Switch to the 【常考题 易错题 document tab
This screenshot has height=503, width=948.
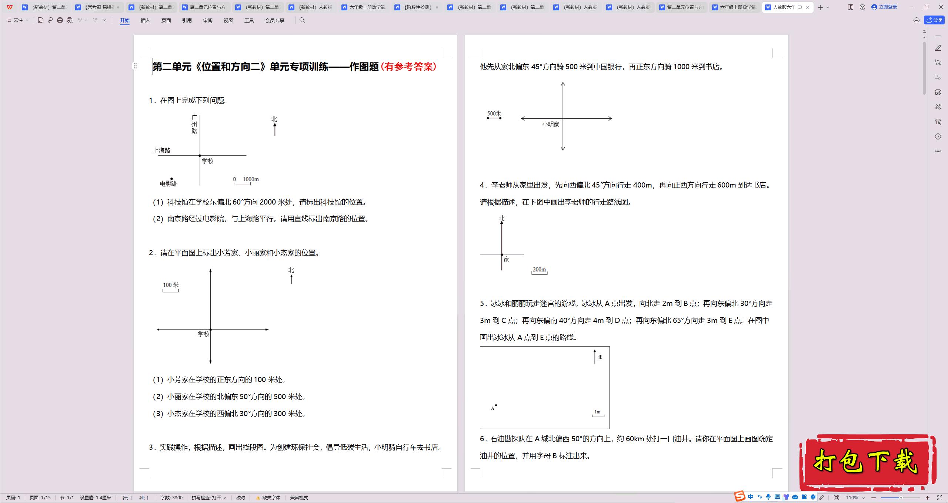click(x=98, y=7)
